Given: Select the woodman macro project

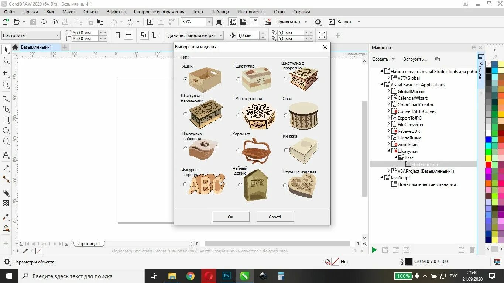Looking at the screenshot, I should click(408, 144).
